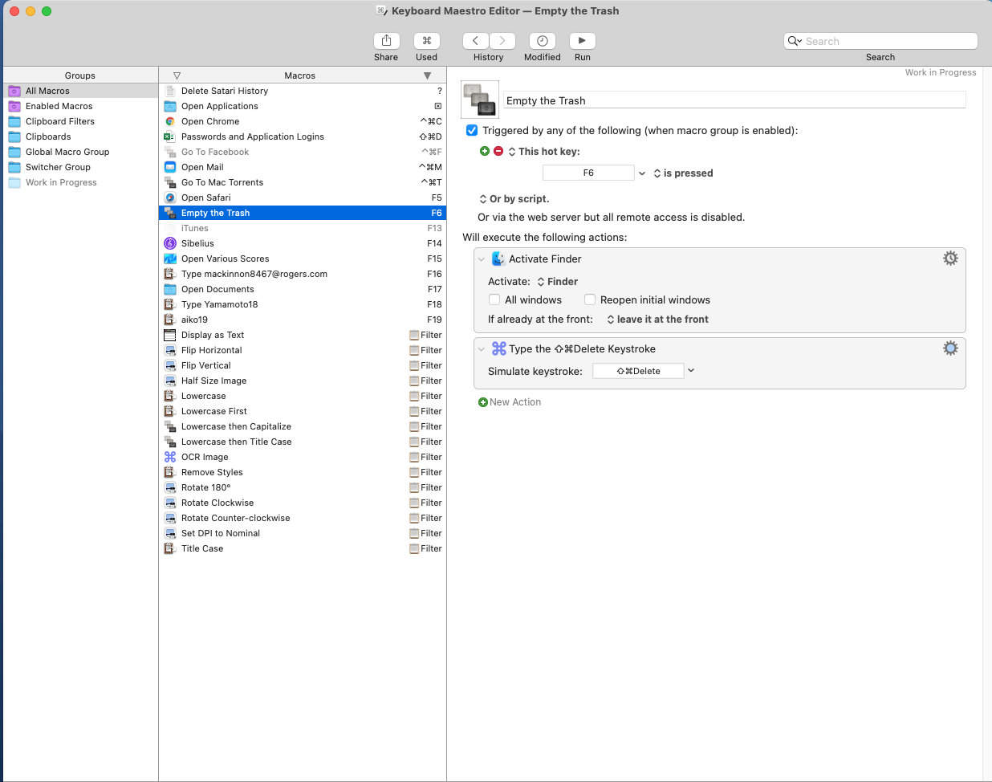Run the macro with the play button
The height and width of the screenshot is (782, 992).
[x=582, y=41]
